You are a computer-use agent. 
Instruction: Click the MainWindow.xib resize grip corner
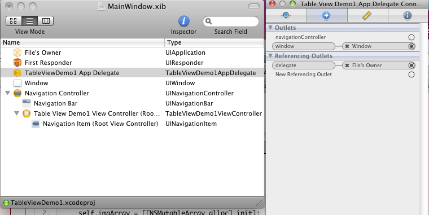point(259,203)
